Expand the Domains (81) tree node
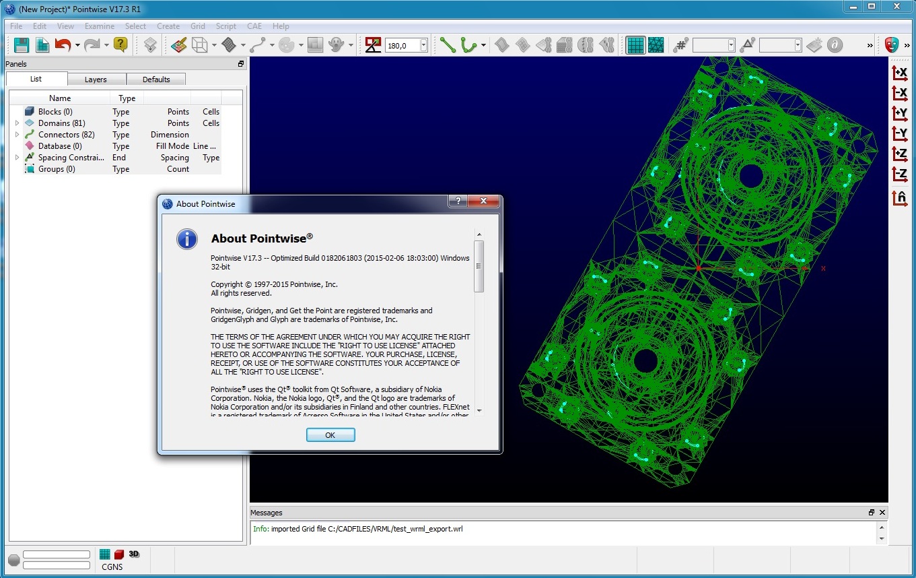The width and height of the screenshot is (916, 578). (17, 123)
